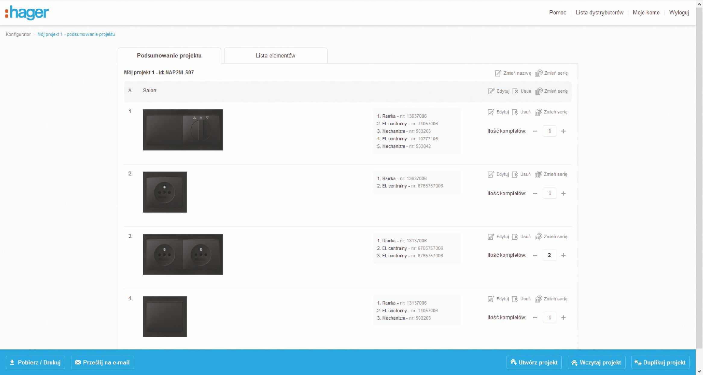
Task: Click double socket thumbnail of item 3
Action: point(183,254)
